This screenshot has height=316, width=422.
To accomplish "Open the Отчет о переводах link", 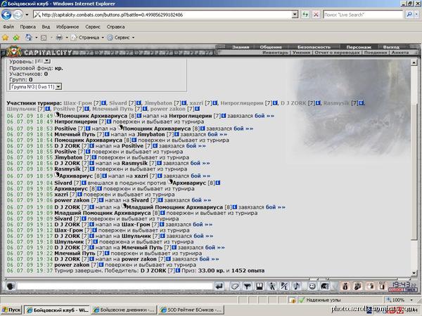I will (x=337, y=53).
